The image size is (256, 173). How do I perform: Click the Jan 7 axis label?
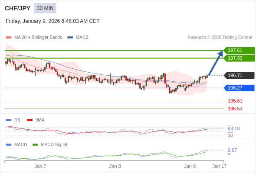click(x=40, y=166)
